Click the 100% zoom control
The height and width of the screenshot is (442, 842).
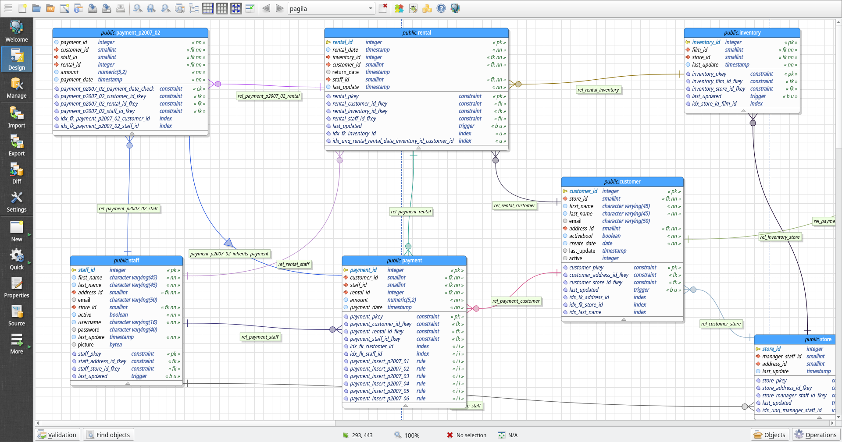point(408,435)
